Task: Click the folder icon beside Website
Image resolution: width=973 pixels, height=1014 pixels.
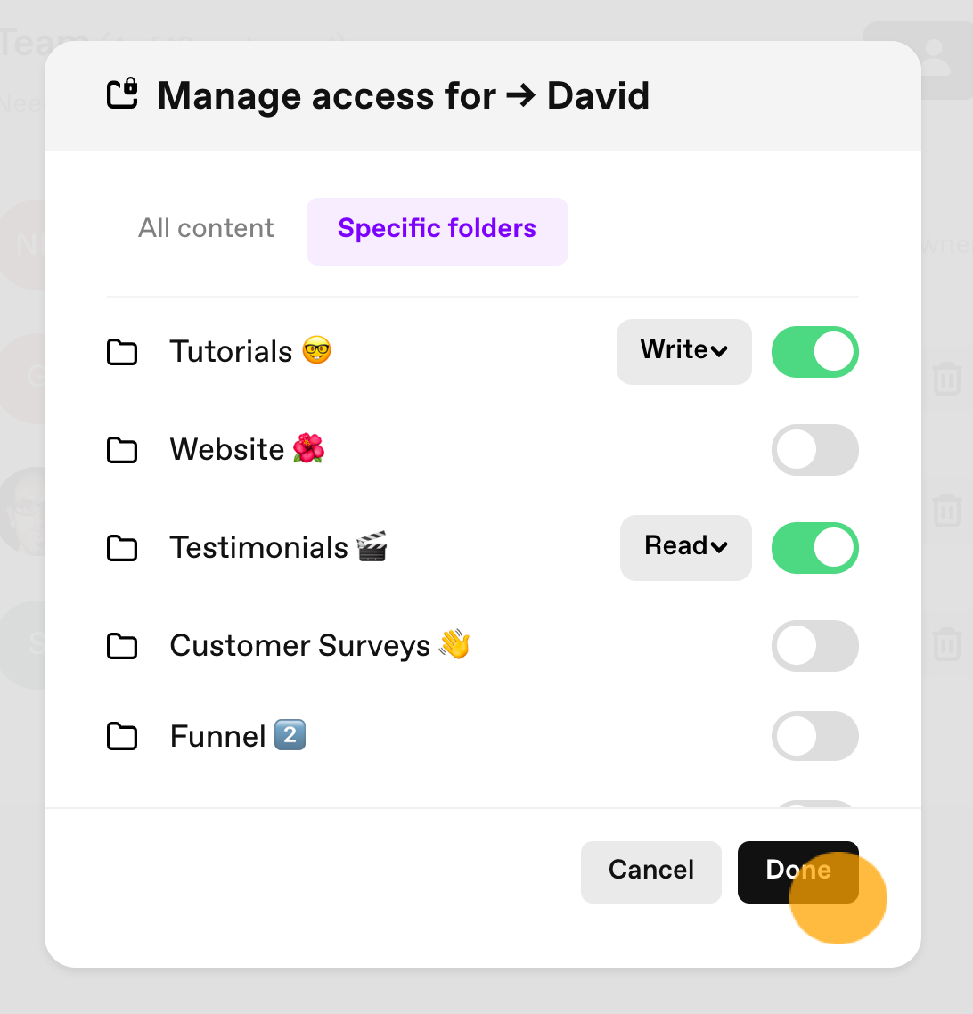Action: pos(121,450)
